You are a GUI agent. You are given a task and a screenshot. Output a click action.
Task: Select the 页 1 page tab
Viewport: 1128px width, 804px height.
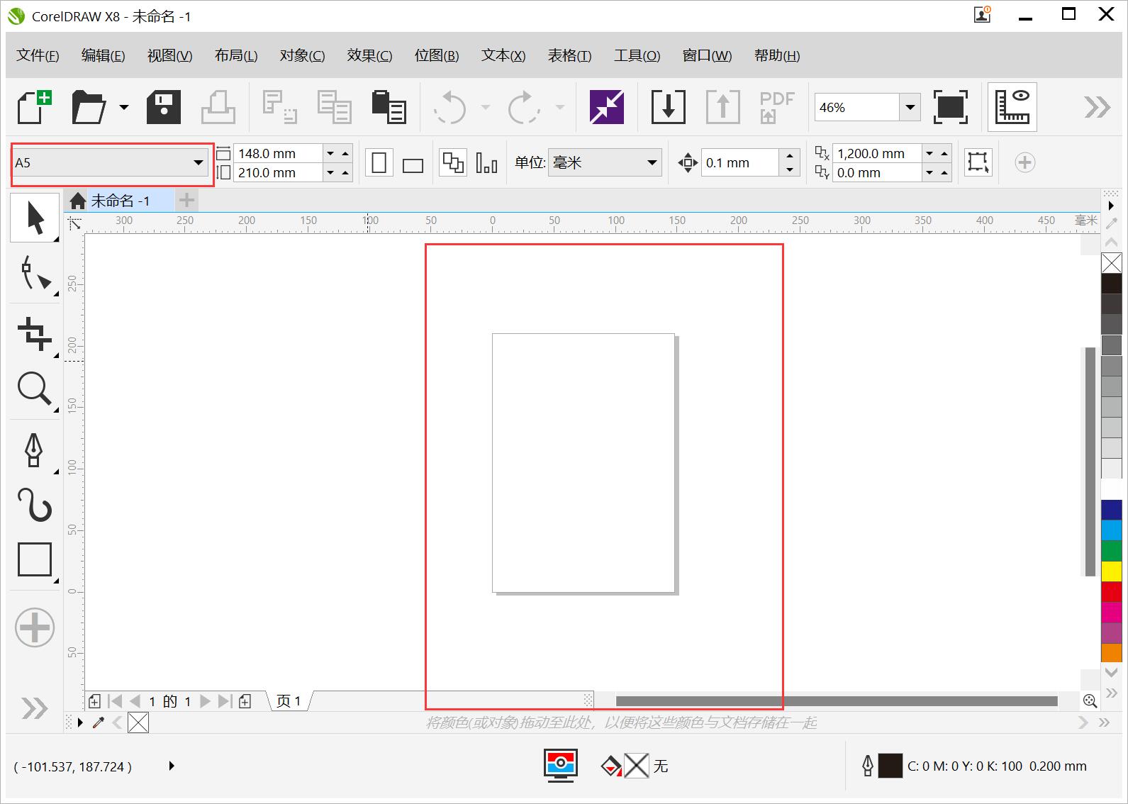point(289,701)
